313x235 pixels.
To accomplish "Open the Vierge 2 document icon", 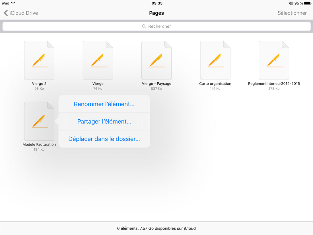I will [x=39, y=60].
